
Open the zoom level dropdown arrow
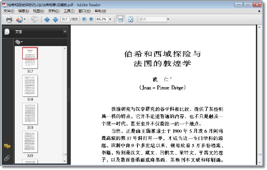click(110, 19)
